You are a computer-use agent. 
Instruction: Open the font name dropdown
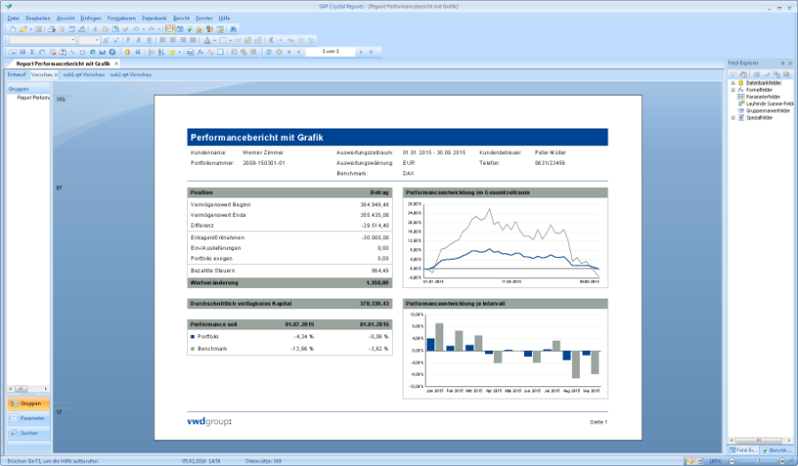[73, 40]
